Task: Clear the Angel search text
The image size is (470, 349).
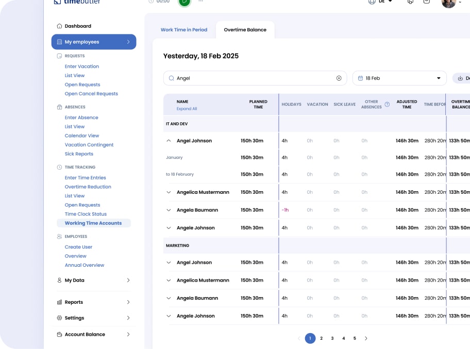Action: pos(339,78)
